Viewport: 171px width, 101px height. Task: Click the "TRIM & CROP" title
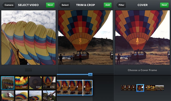pyautogui.click(x=85, y=5)
